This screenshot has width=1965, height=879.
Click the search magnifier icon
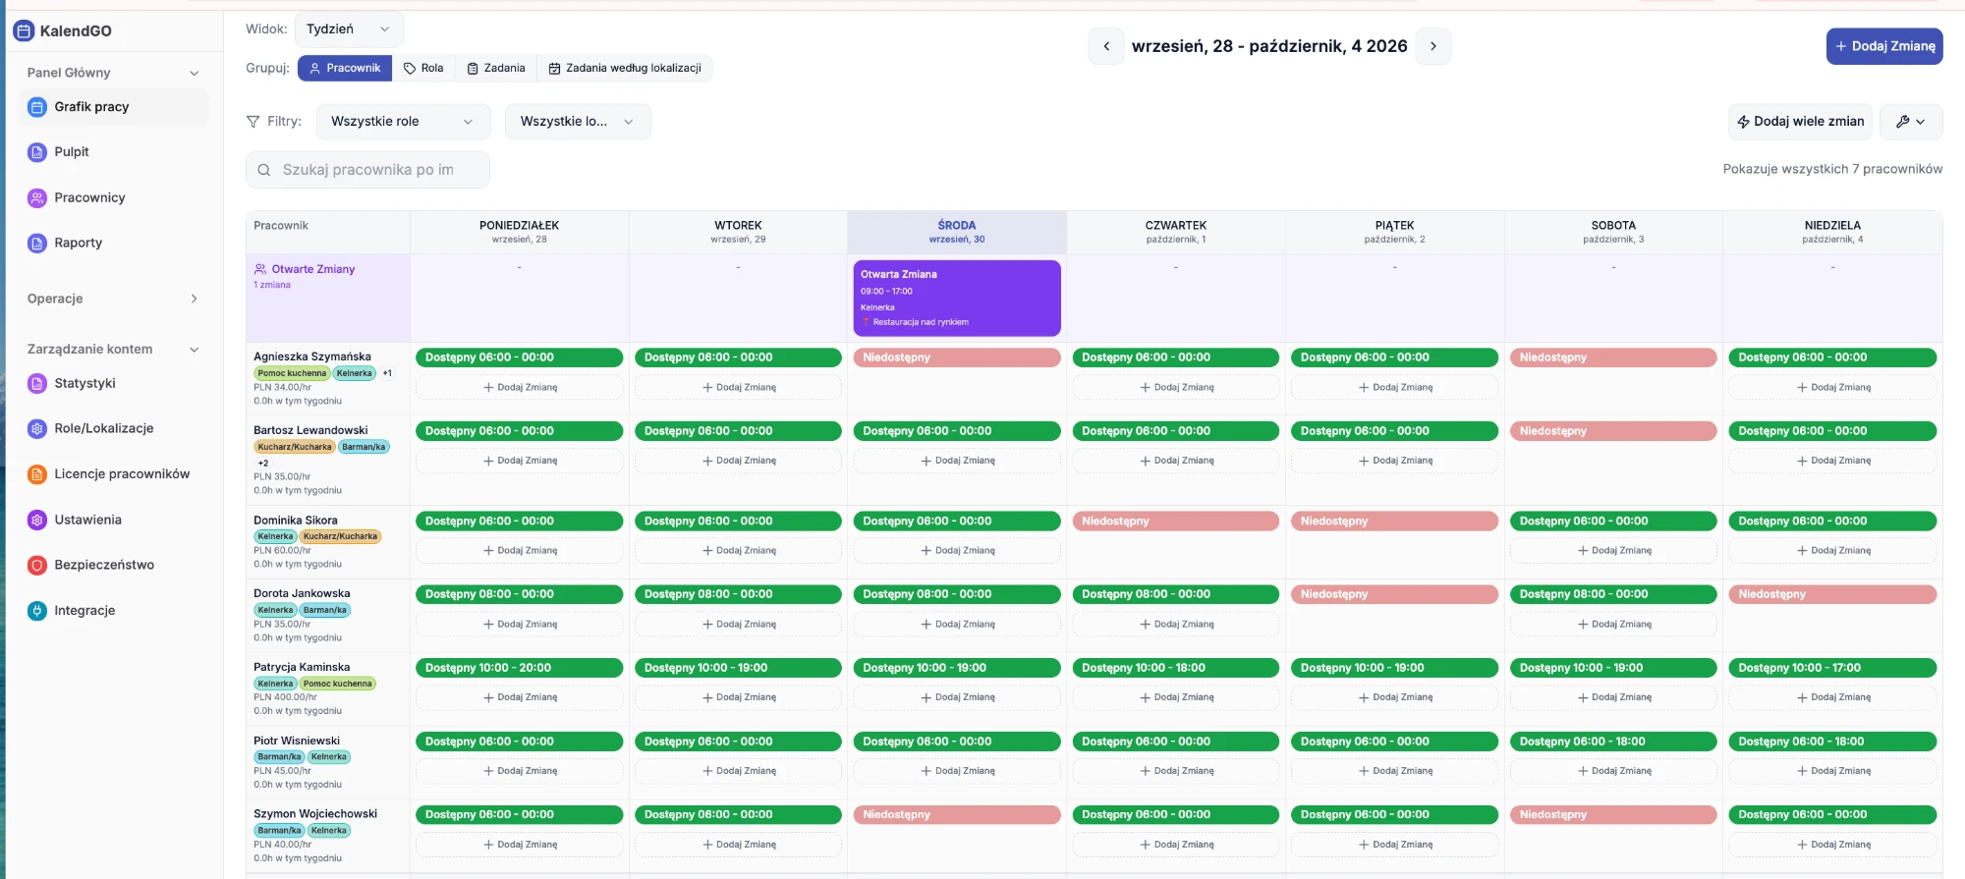coord(264,170)
